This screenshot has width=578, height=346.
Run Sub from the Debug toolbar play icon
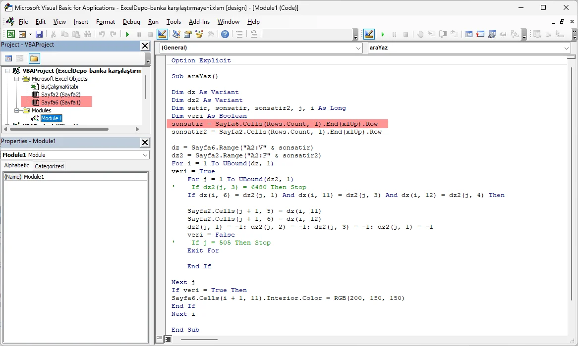point(383,34)
